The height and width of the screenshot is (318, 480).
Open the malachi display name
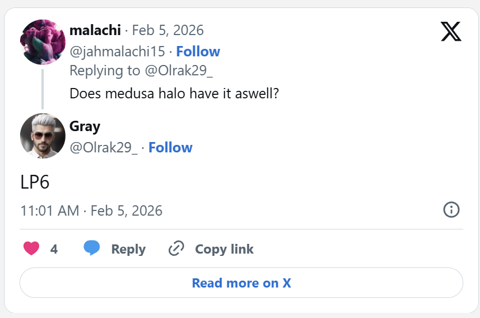(95, 30)
